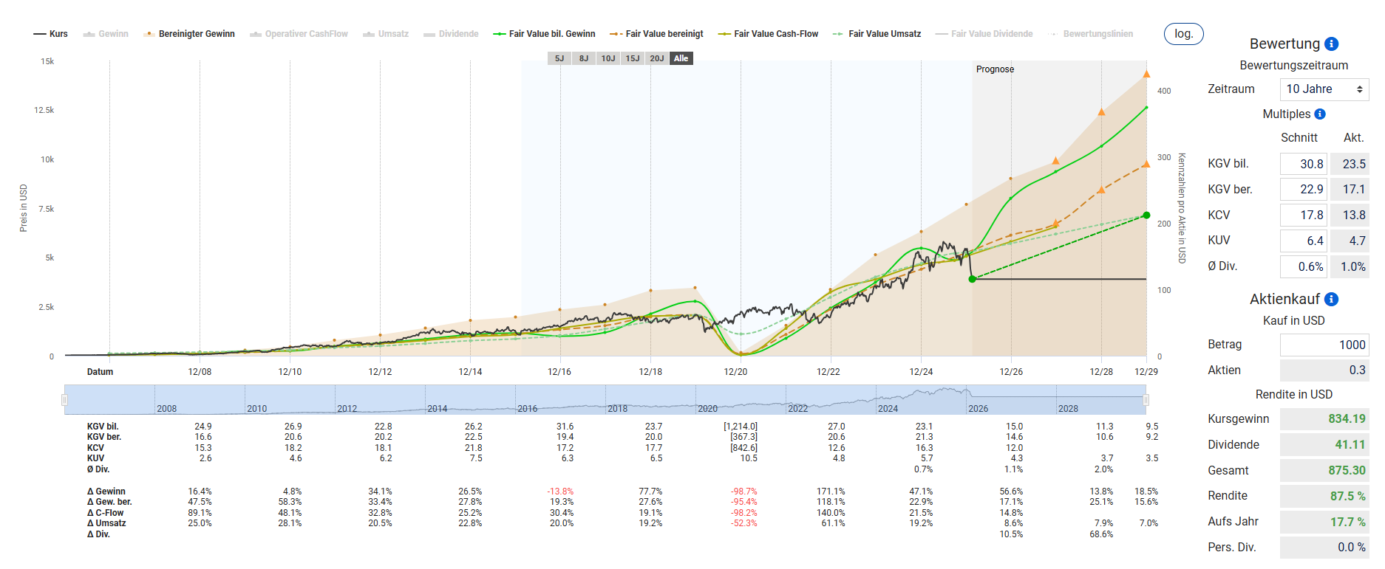Click the info icon beside Multiples
Viewport: 1385px width, 569px height.
(x=1320, y=114)
